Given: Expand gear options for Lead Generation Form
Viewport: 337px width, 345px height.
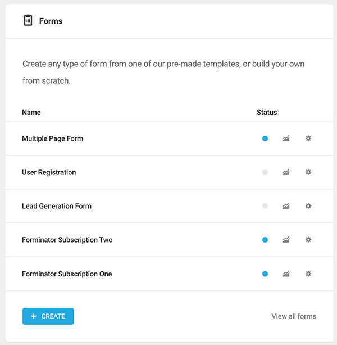Looking at the screenshot, I should pos(308,206).
